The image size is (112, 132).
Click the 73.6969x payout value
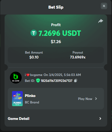point(78,57)
